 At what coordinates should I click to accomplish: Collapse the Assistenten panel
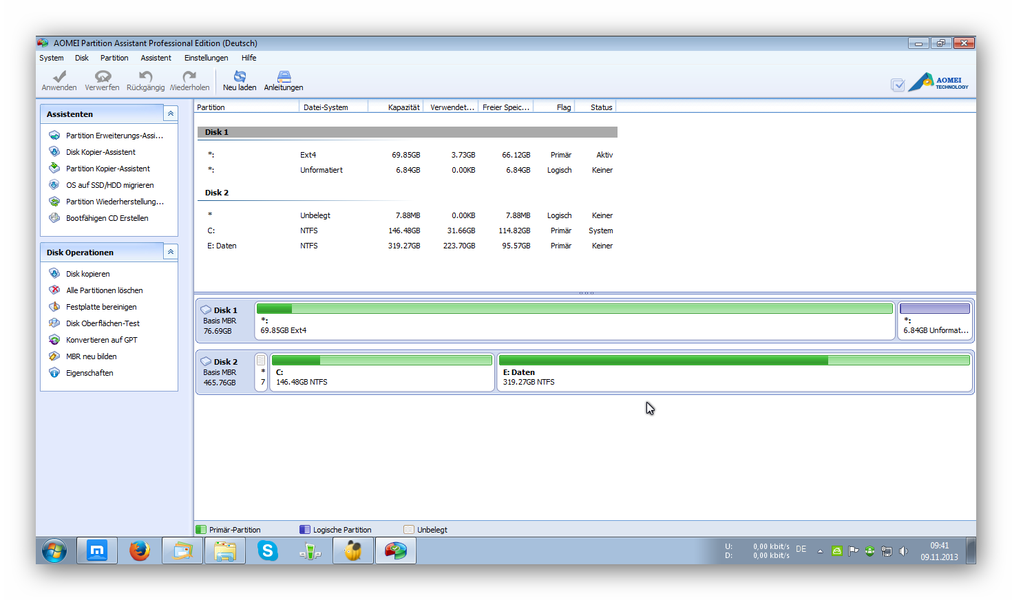pyautogui.click(x=171, y=114)
